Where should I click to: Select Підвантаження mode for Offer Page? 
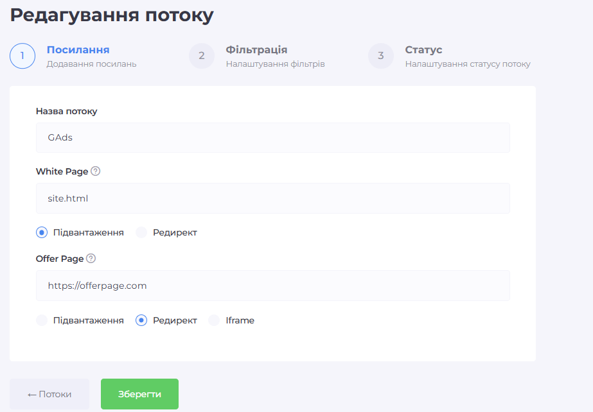coord(40,320)
